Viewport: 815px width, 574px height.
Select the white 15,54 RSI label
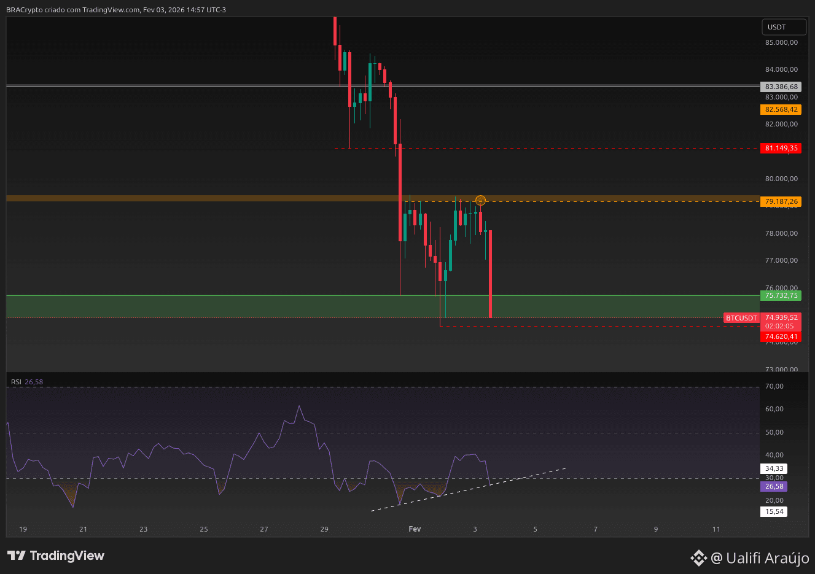pyautogui.click(x=774, y=511)
